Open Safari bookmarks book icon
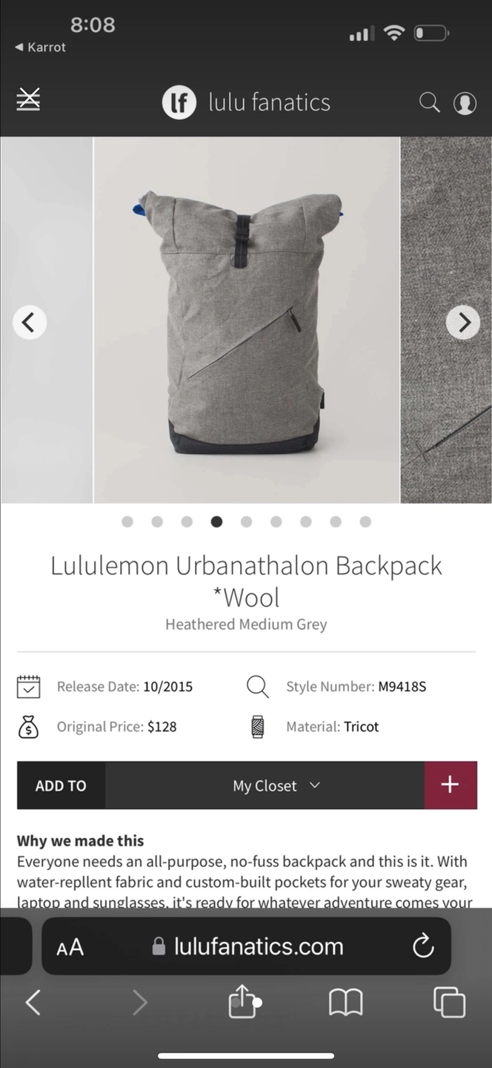492x1068 pixels. [345, 1003]
